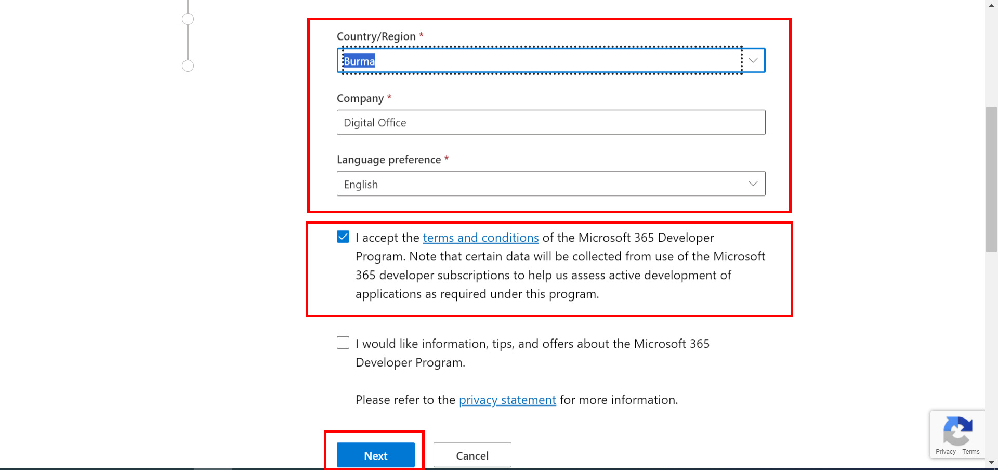Uncheck the accept terms and conditions checkbox

343,237
